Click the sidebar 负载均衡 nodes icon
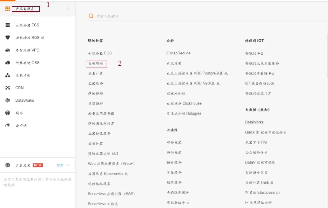Image resolution: width=328 pixels, height=208 pixels. click(8, 75)
